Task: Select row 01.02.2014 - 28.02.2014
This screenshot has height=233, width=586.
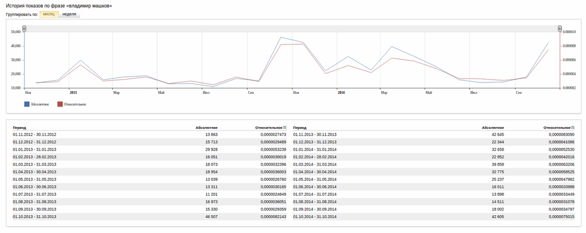Action: coord(434,157)
